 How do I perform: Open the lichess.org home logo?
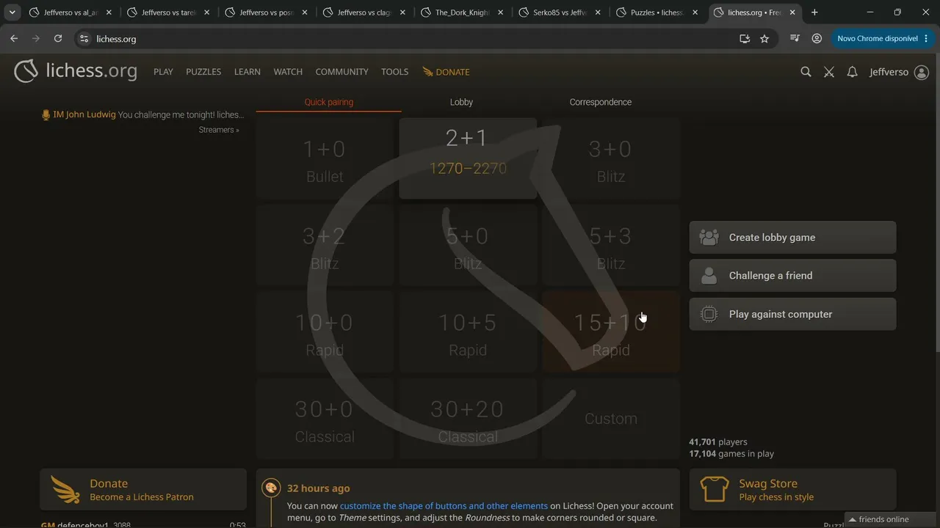76,71
